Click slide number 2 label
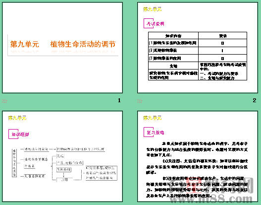The image size is (261, 205). (x=255, y=100)
